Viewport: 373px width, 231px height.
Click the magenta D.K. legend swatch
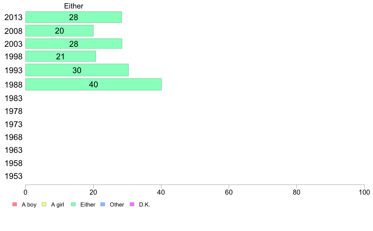coord(132,205)
